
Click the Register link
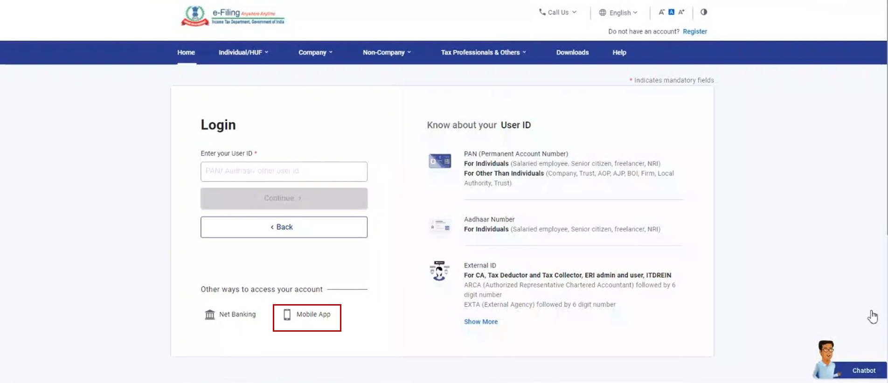click(694, 32)
